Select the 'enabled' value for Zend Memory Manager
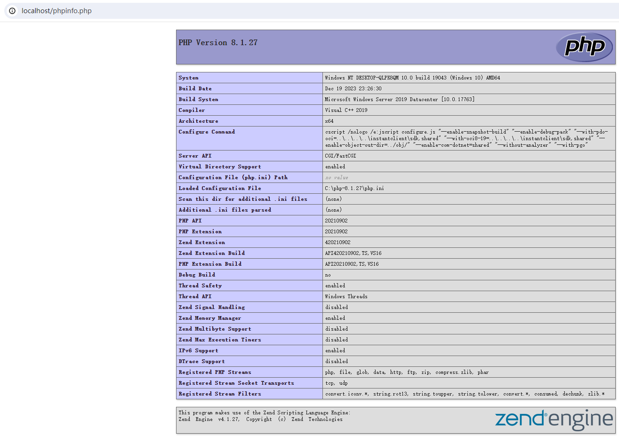Viewport: 619px width, 436px height. click(x=335, y=318)
